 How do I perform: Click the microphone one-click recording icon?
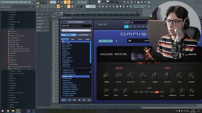pos(131,2)
